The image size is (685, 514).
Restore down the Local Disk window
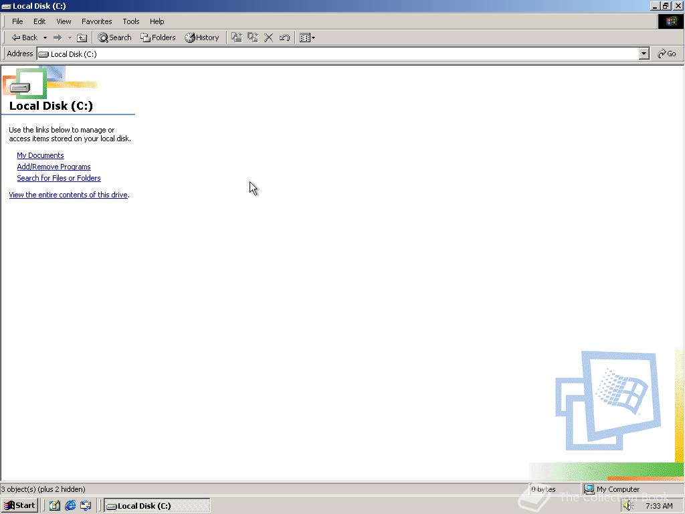click(x=666, y=5)
